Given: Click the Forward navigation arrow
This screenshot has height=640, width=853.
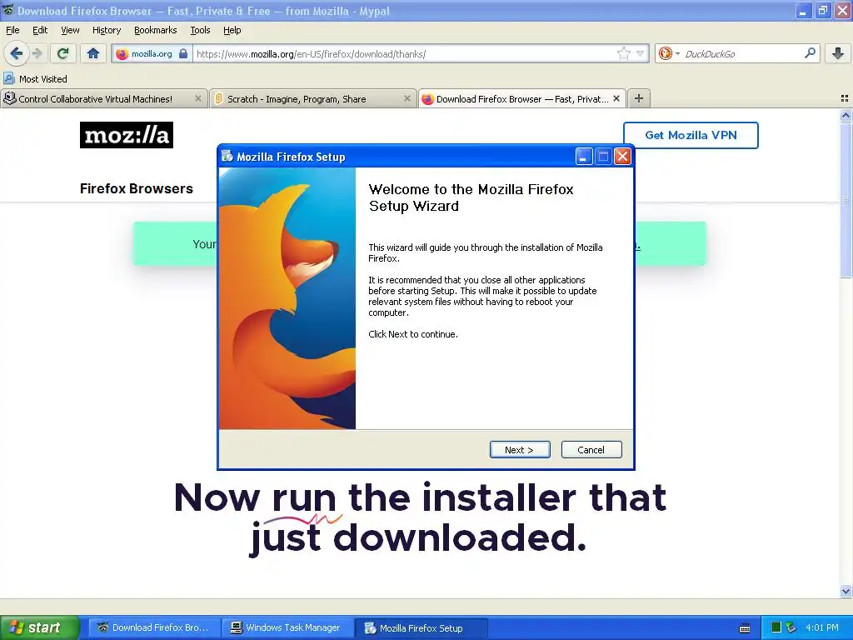Looking at the screenshot, I should coord(37,53).
